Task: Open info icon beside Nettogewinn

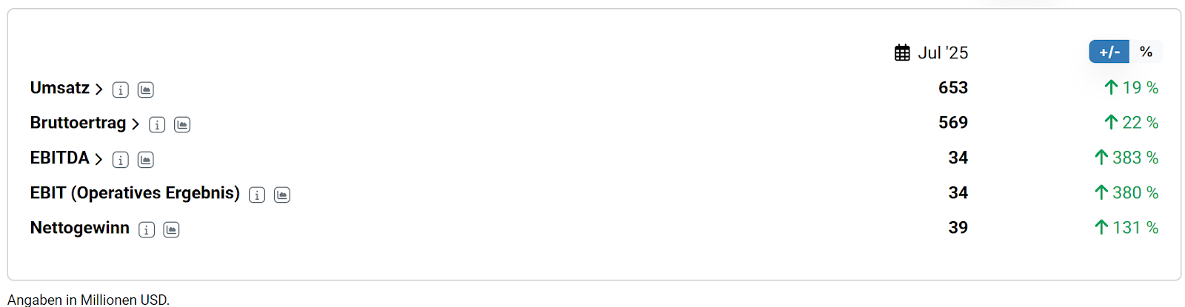Action: click(x=147, y=230)
